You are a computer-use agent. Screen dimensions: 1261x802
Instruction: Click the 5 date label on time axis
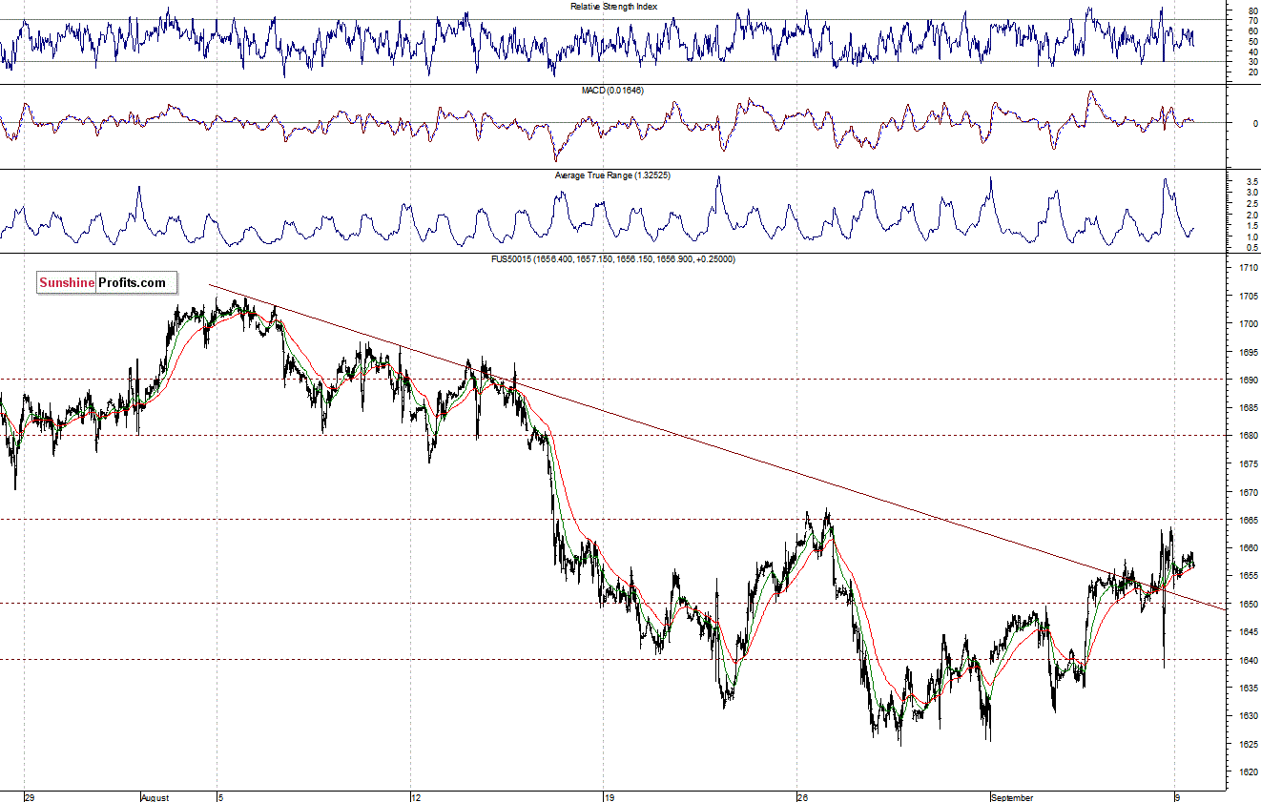221,796
